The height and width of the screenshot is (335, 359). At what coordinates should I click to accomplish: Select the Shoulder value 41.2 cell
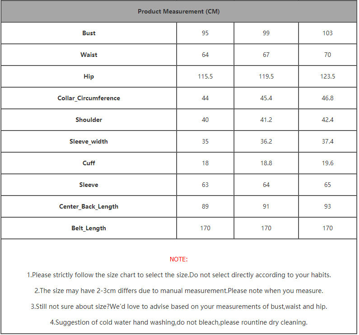point(266,120)
